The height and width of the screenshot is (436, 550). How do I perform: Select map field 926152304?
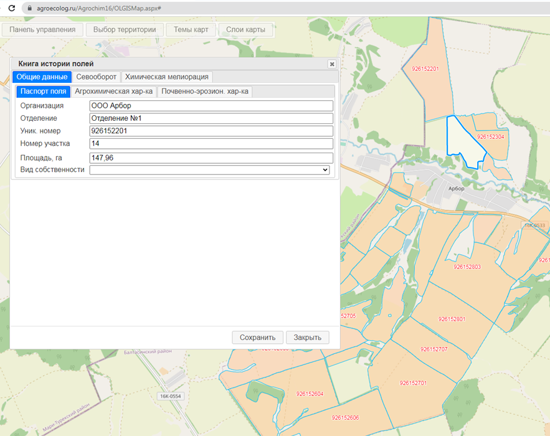pos(490,137)
